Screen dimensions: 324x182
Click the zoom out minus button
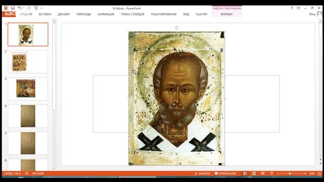click(278, 173)
